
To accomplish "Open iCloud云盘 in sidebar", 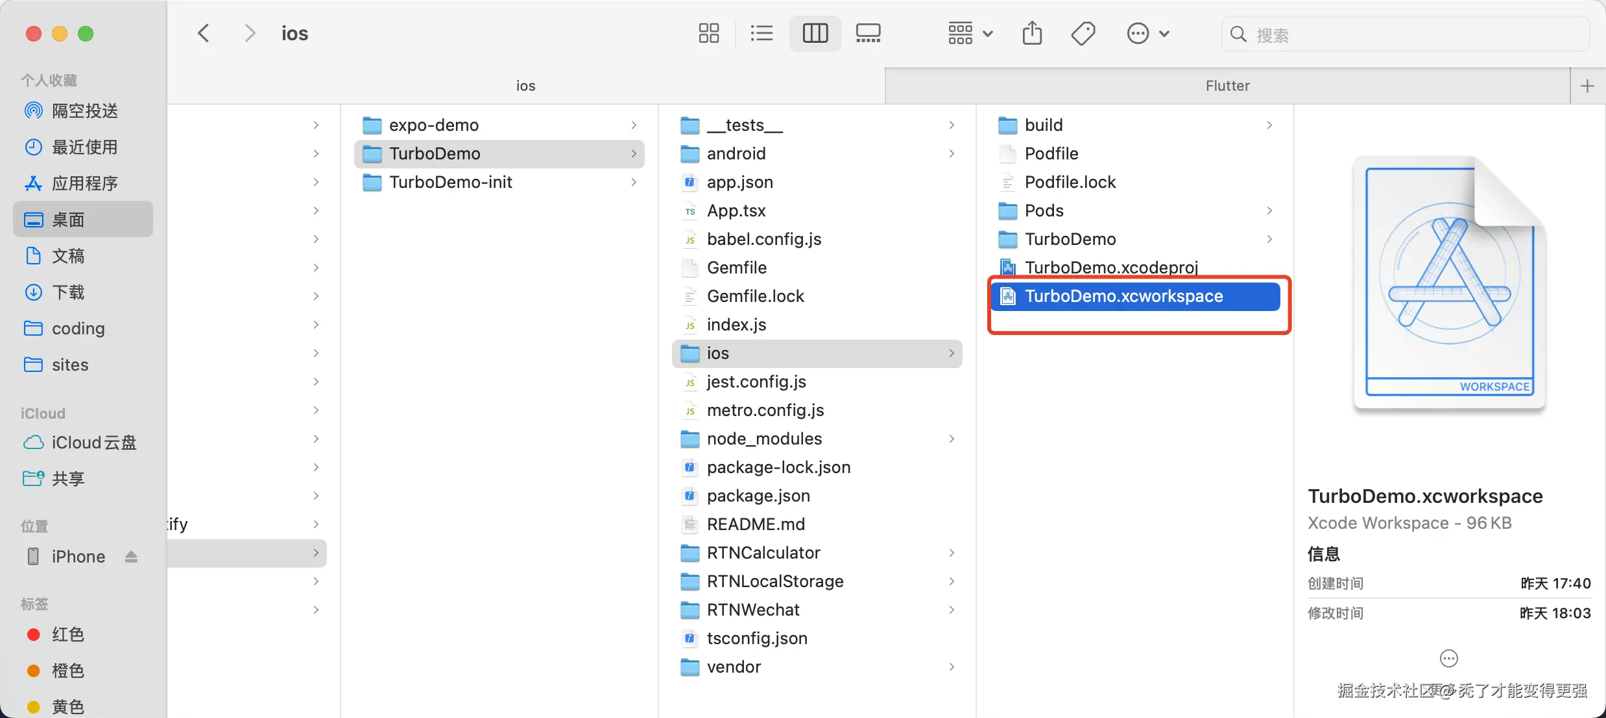I will tap(83, 443).
